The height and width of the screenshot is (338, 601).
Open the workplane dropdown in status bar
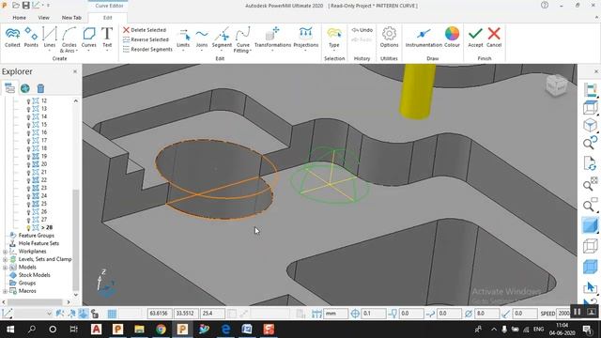pyautogui.click(x=49, y=314)
